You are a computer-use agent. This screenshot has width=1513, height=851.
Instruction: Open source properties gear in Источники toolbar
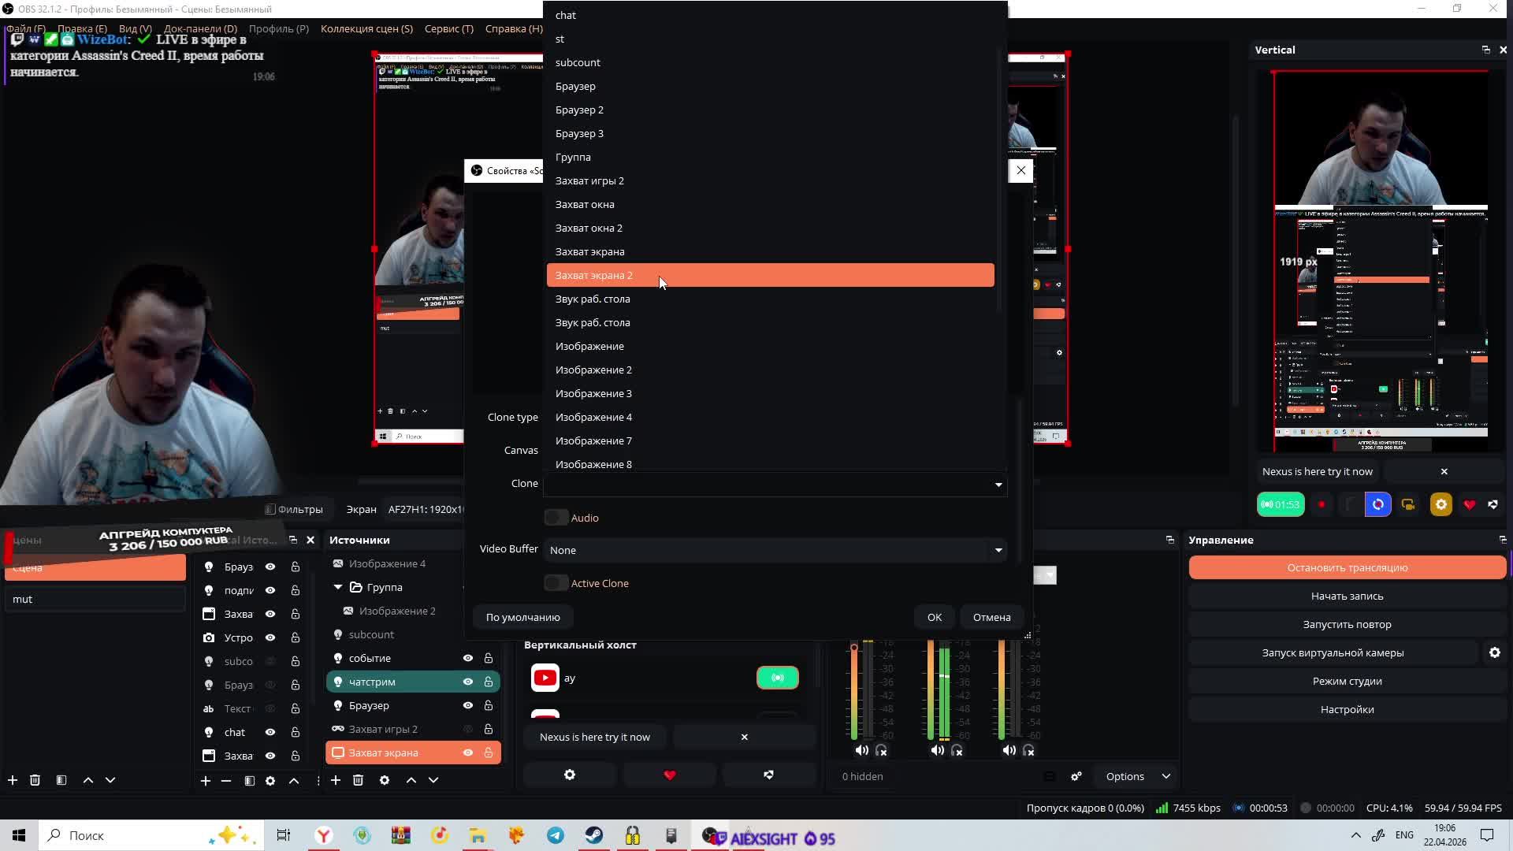click(x=385, y=780)
